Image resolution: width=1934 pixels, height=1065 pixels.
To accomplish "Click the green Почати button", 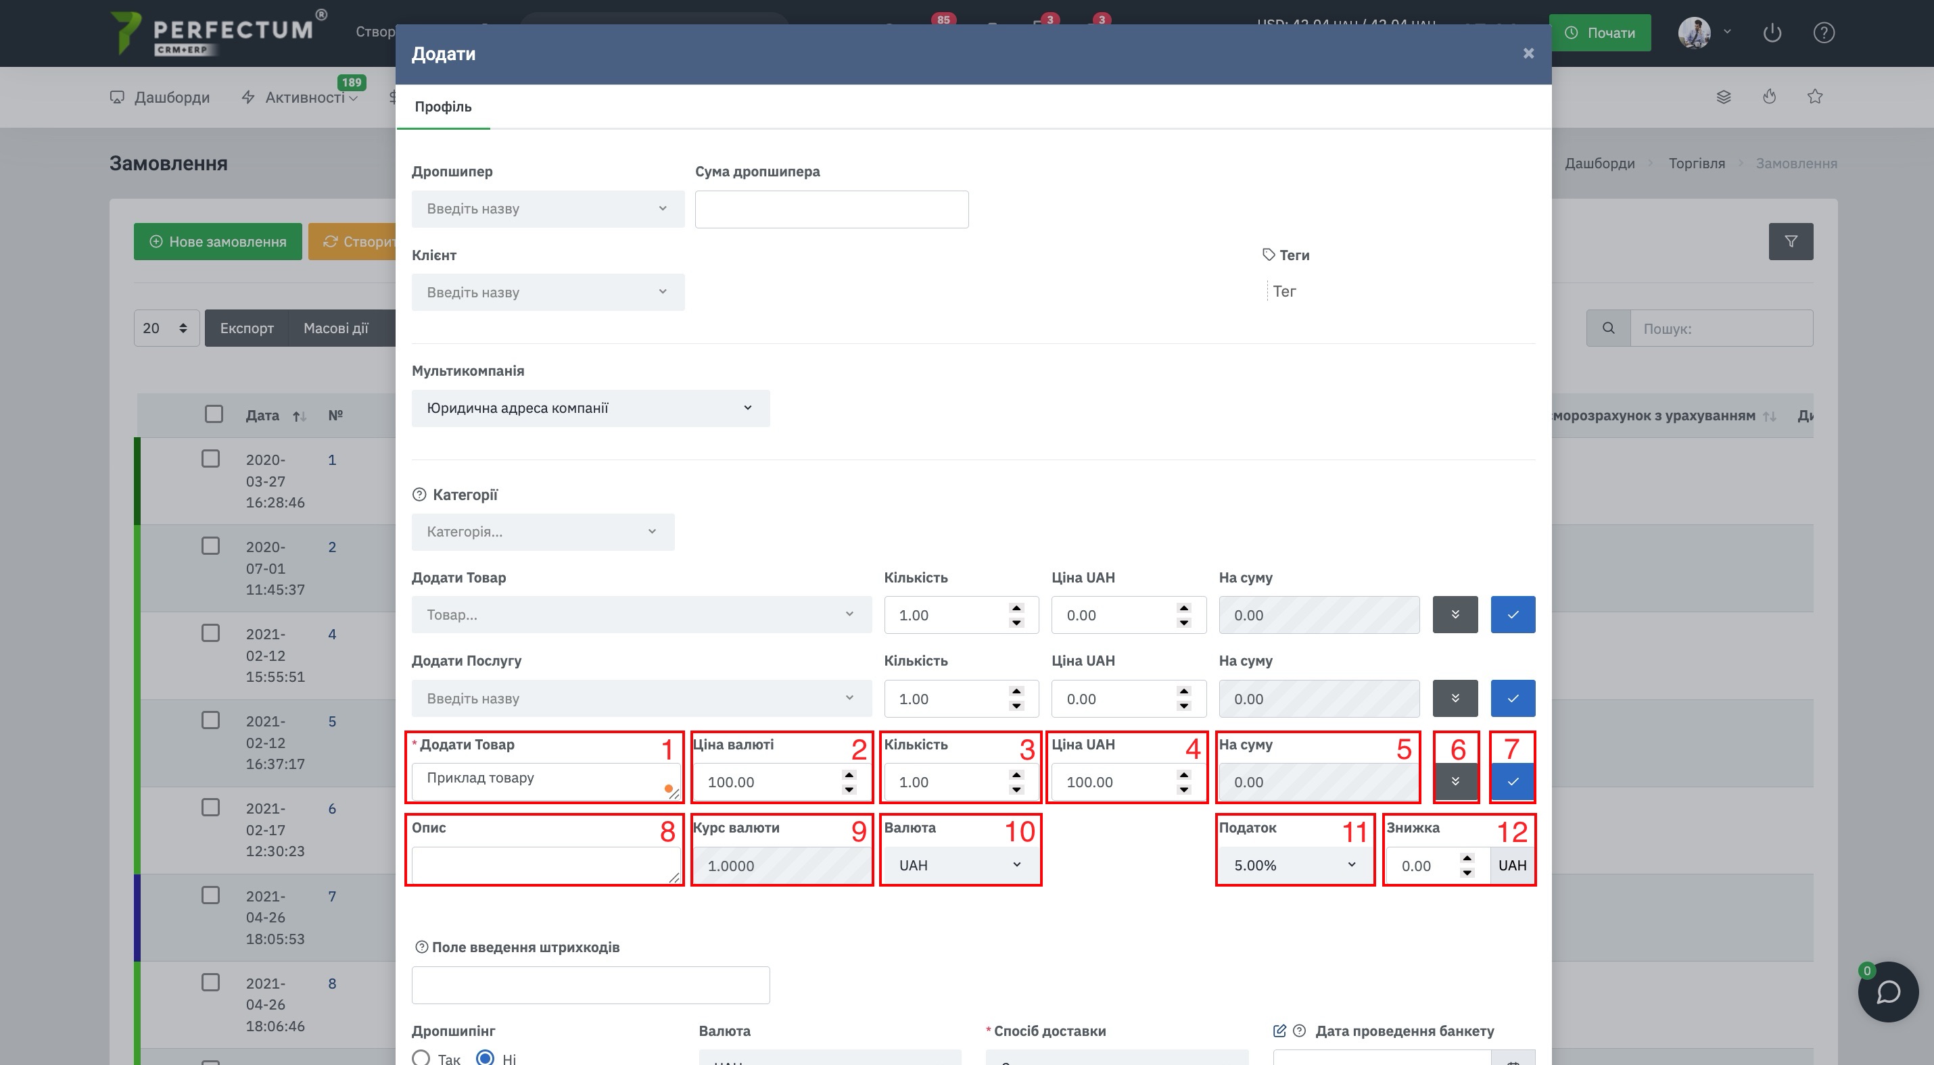I will click(1600, 33).
